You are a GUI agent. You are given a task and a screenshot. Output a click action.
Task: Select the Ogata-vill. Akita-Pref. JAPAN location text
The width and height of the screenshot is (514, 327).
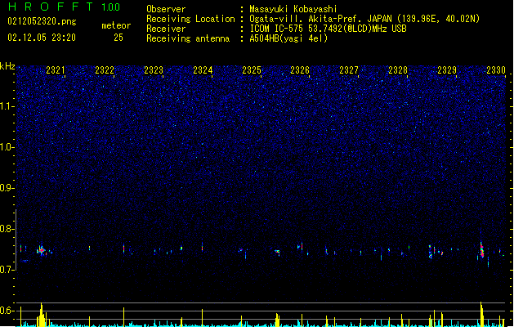[364, 19]
